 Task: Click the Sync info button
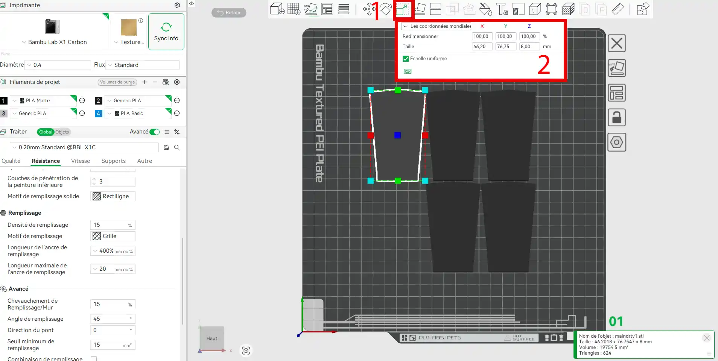(x=166, y=32)
